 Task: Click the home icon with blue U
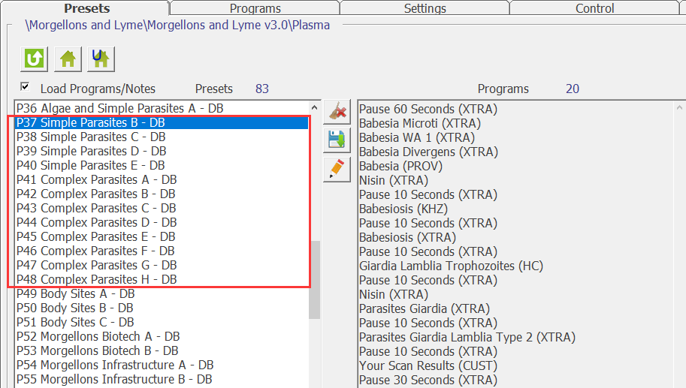101,58
